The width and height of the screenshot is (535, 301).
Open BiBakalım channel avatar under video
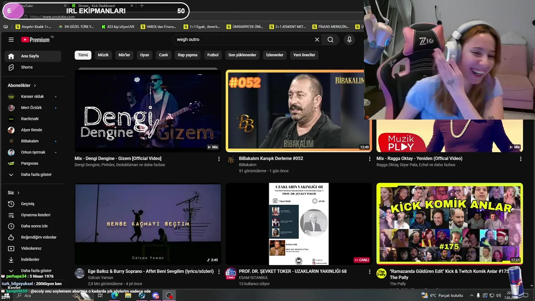coord(231,161)
